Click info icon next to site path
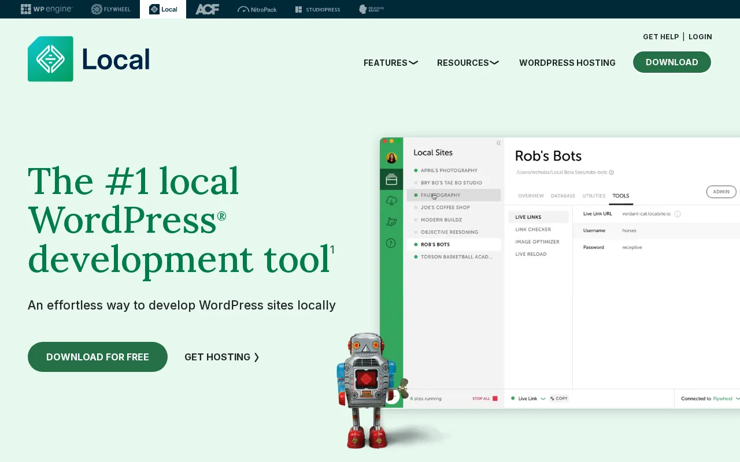The height and width of the screenshot is (462, 740). [611, 172]
